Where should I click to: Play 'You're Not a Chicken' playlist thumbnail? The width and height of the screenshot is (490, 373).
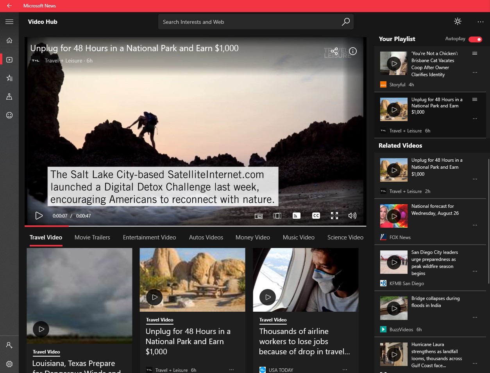[394, 63]
